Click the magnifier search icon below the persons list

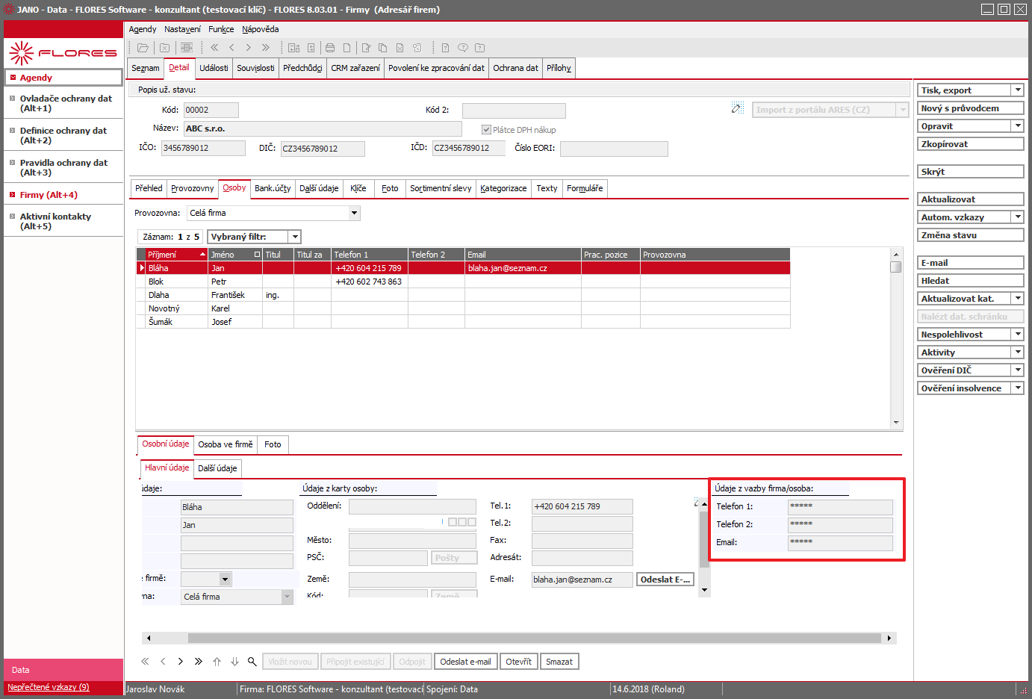pyautogui.click(x=252, y=662)
